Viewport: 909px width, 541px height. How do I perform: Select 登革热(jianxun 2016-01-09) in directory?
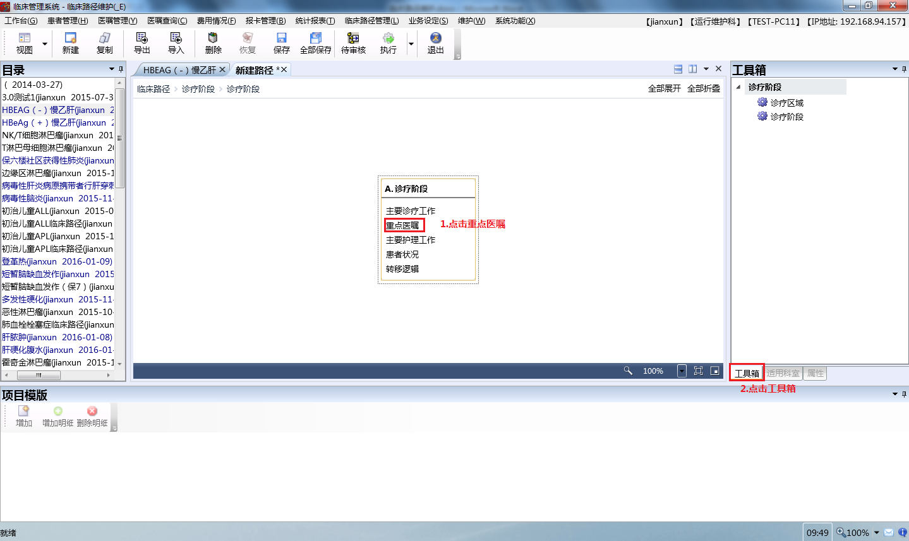(x=57, y=261)
